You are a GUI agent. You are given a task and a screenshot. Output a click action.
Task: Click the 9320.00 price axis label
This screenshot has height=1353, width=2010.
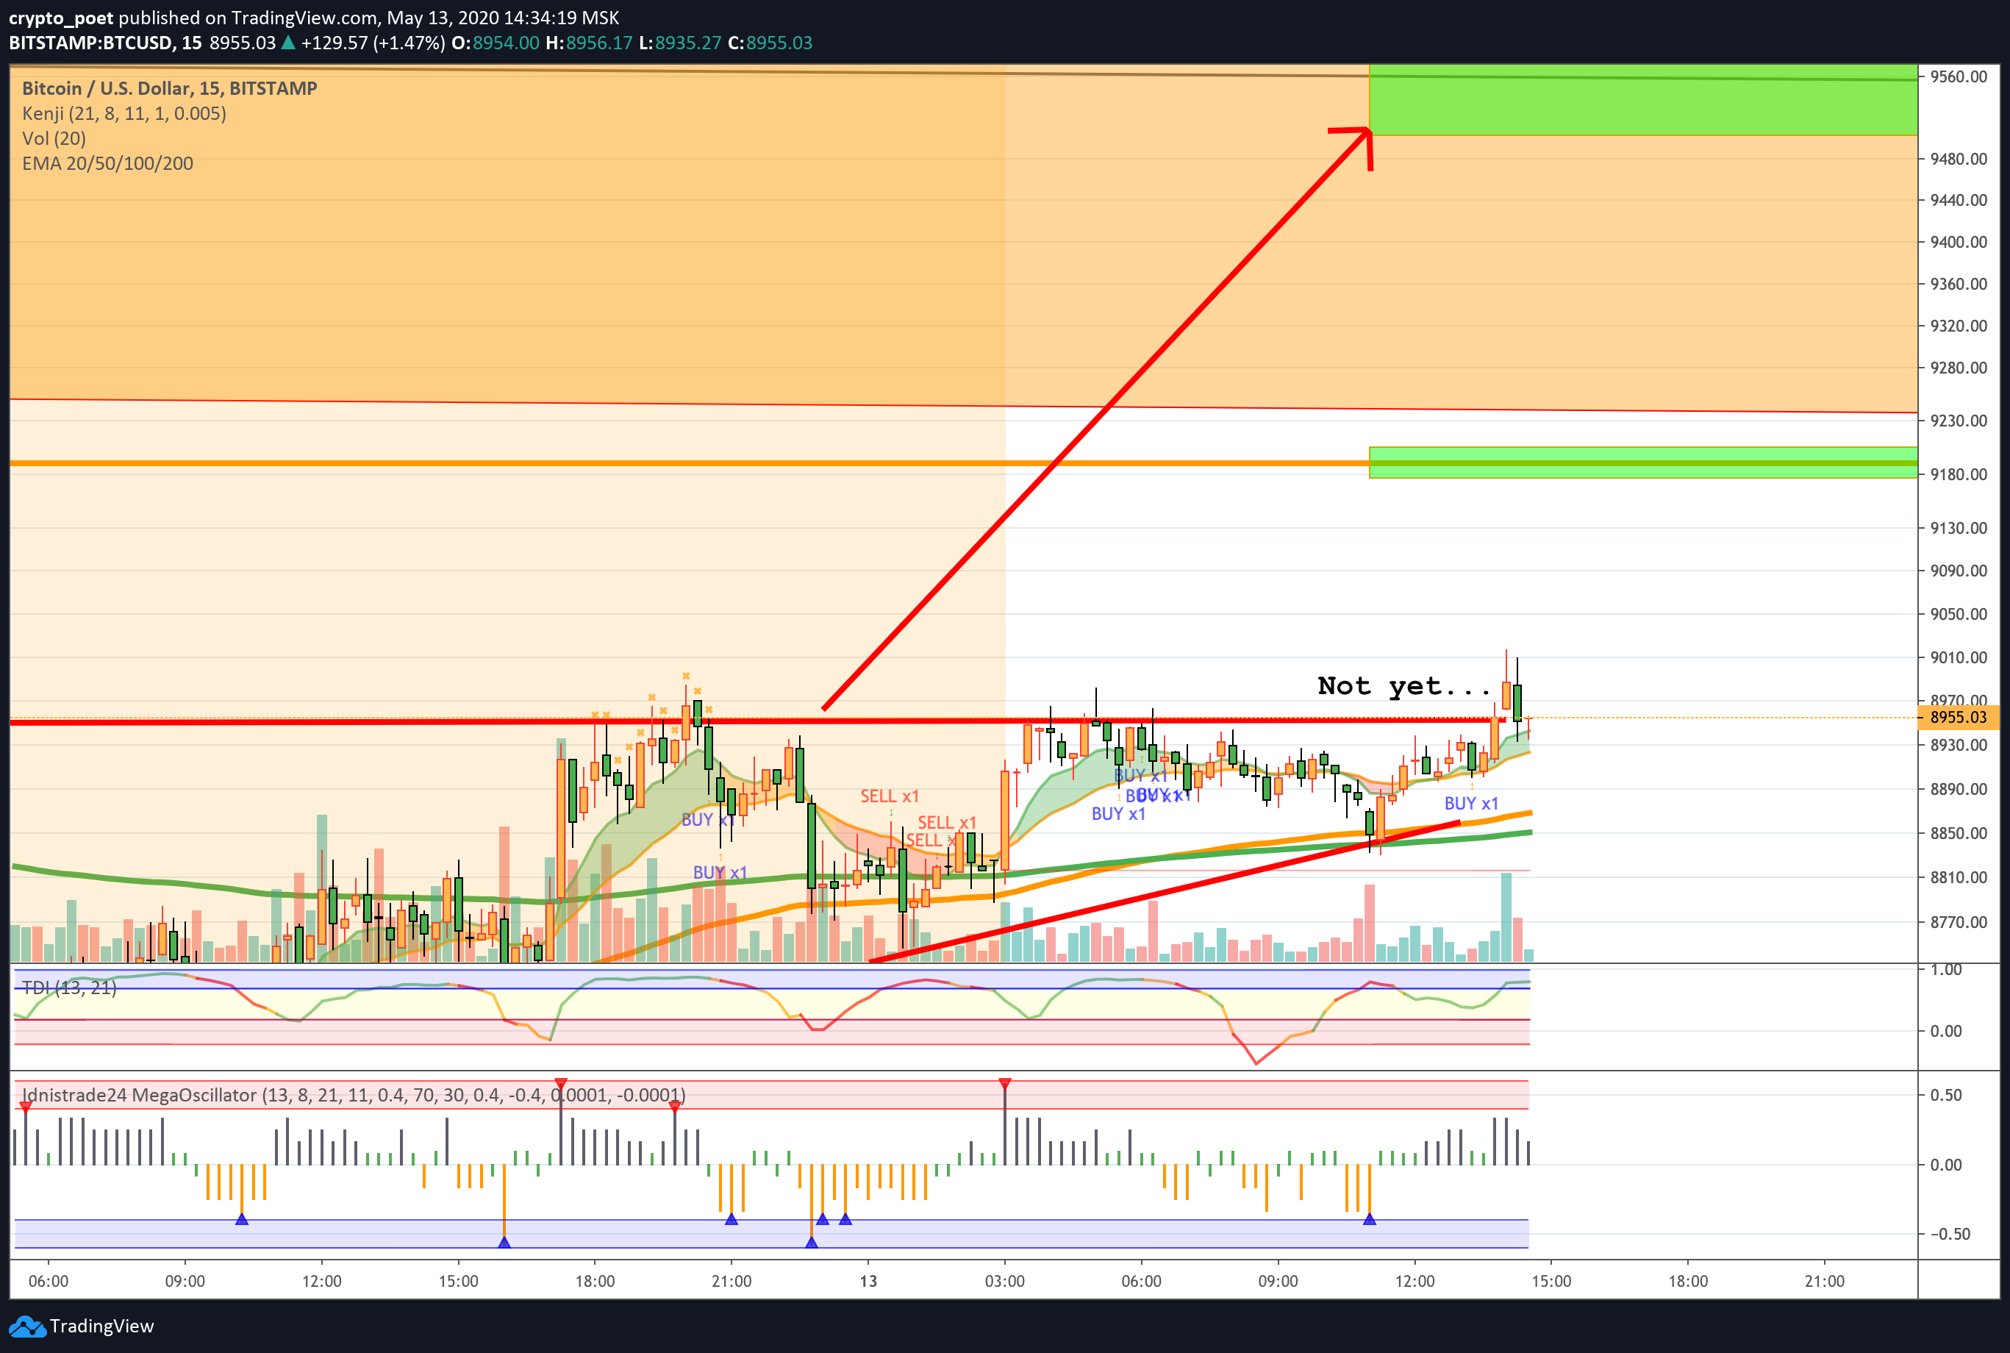(x=1959, y=325)
